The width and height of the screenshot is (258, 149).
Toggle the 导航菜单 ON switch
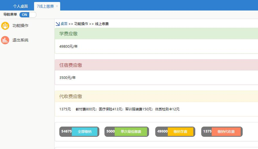coord(28,15)
